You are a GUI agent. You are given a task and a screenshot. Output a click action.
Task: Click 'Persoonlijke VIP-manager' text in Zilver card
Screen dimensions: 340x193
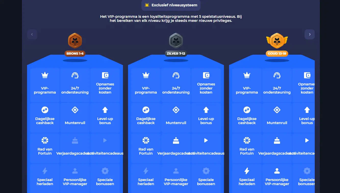click(176, 182)
